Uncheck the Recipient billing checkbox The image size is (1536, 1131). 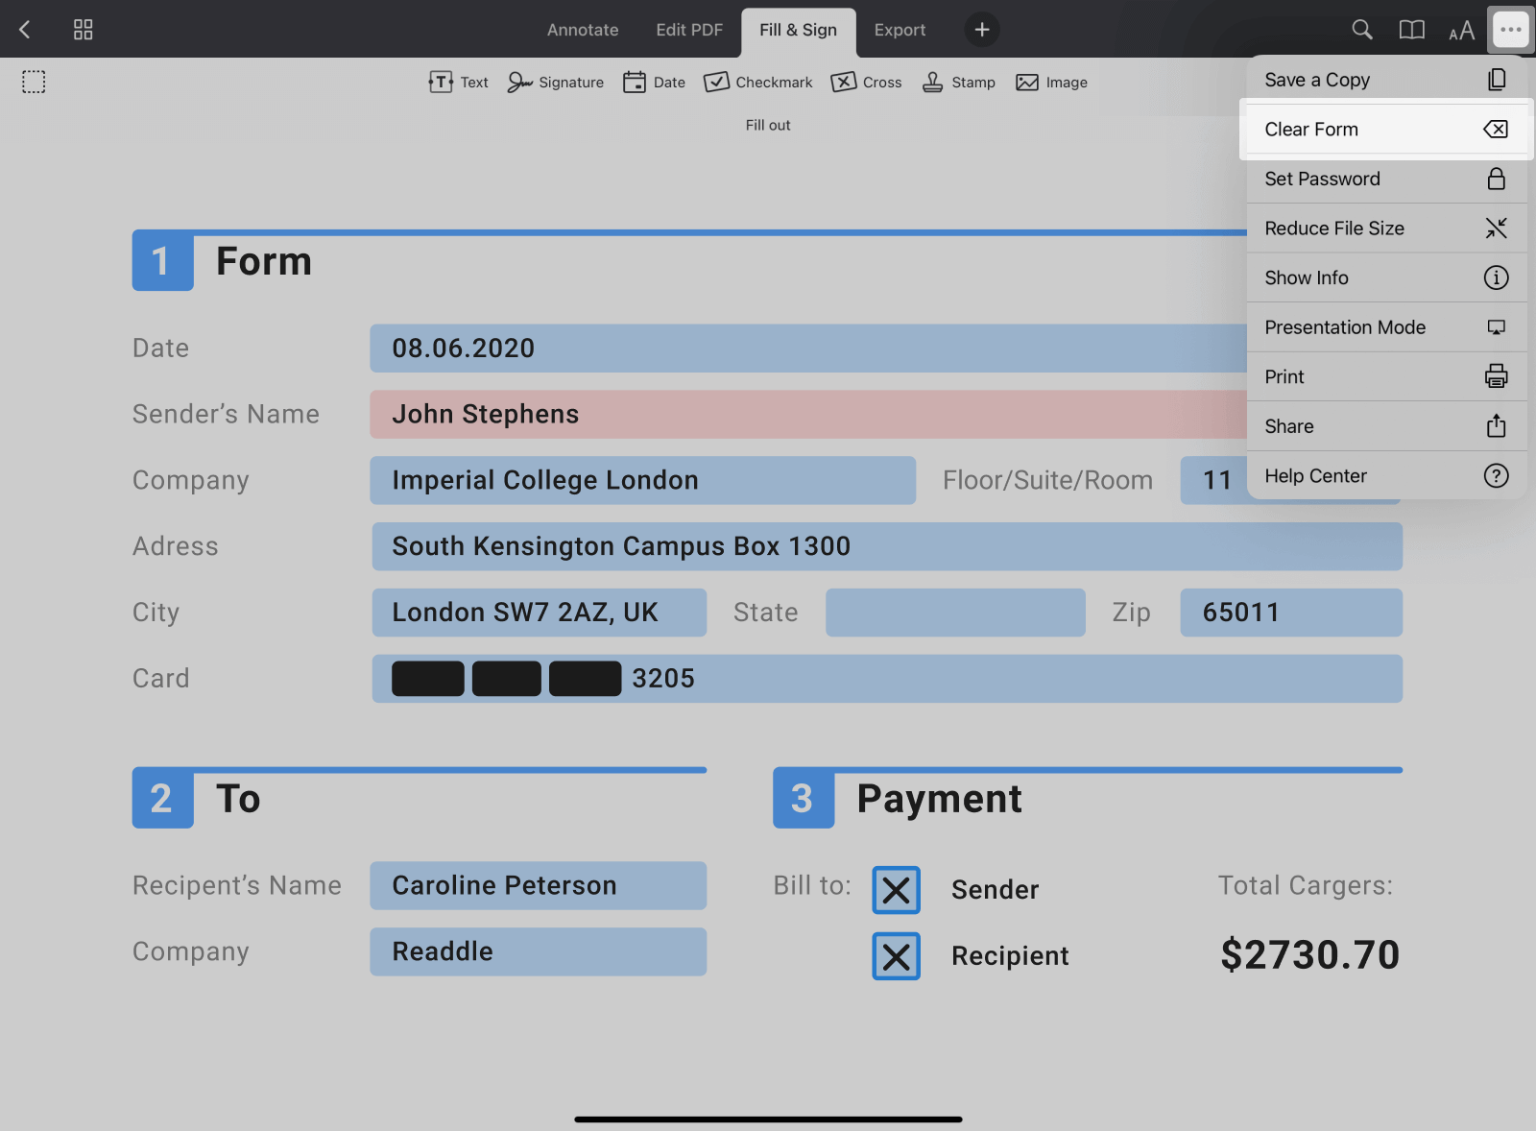pos(895,955)
